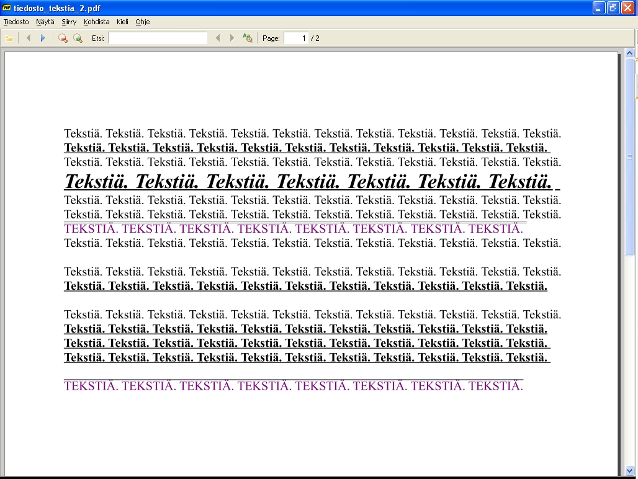Open the Näytä menu
The width and height of the screenshot is (638, 479).
[45, 22]
